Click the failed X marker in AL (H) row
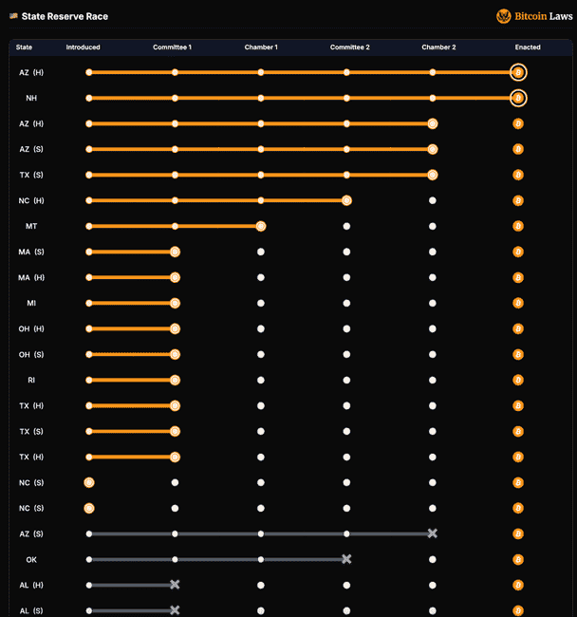The width and height of the screenshot is (577, 617). tap(175, 585)
